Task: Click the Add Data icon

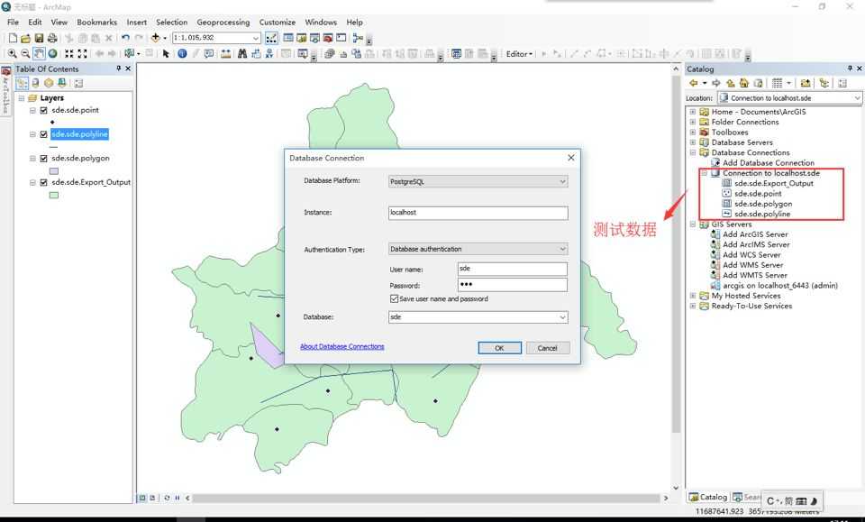Action: coord(156,38)
